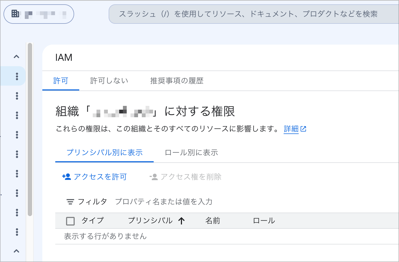Image resolution: width=399 pixels, height=262 pixels.
Task: Open the fourth sidebar item's three-dot menu
Action: pos(17,135)
